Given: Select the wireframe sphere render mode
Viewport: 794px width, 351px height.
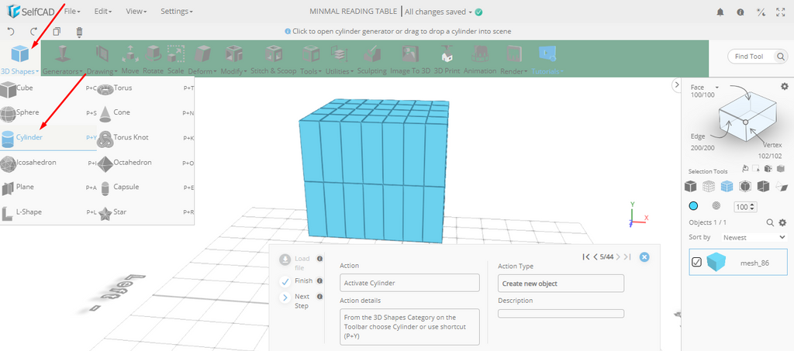Looking at the screenshot, I should [x=716, y=206].
